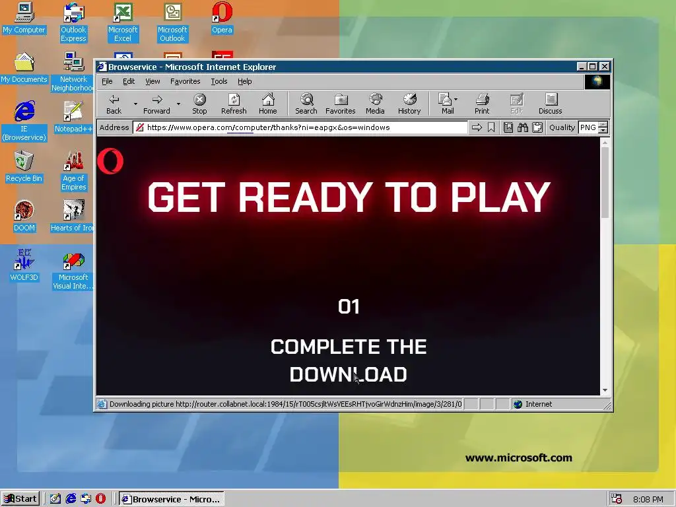Go back using the Back toolbar button
The width and height of the screenshot is (676, 507).
(114, 104)
